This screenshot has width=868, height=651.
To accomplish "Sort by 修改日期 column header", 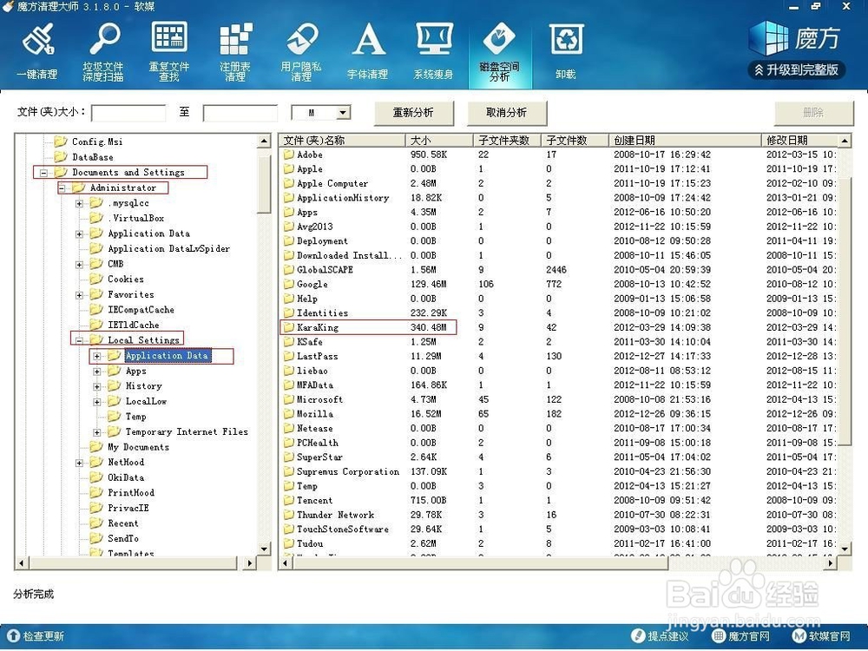I will click(x=799, y=140).
